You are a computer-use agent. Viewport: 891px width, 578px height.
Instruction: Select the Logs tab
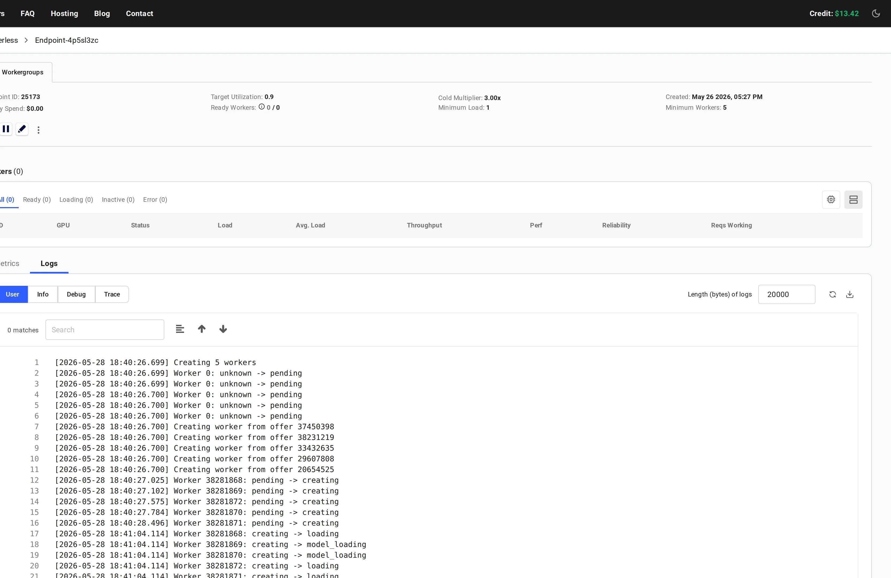tap(49, 264)
